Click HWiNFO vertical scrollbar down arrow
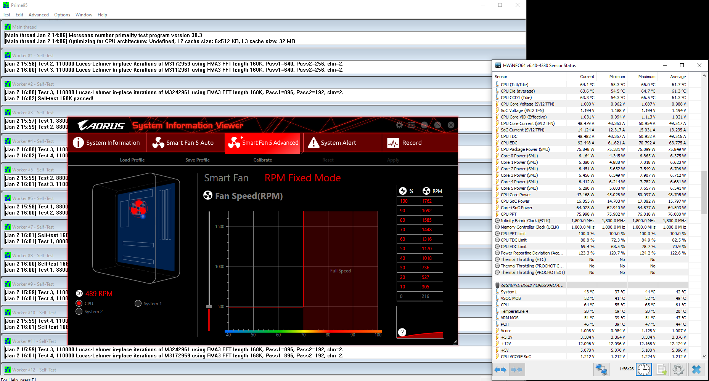The image size is (709, 381). tap(704, 356)
